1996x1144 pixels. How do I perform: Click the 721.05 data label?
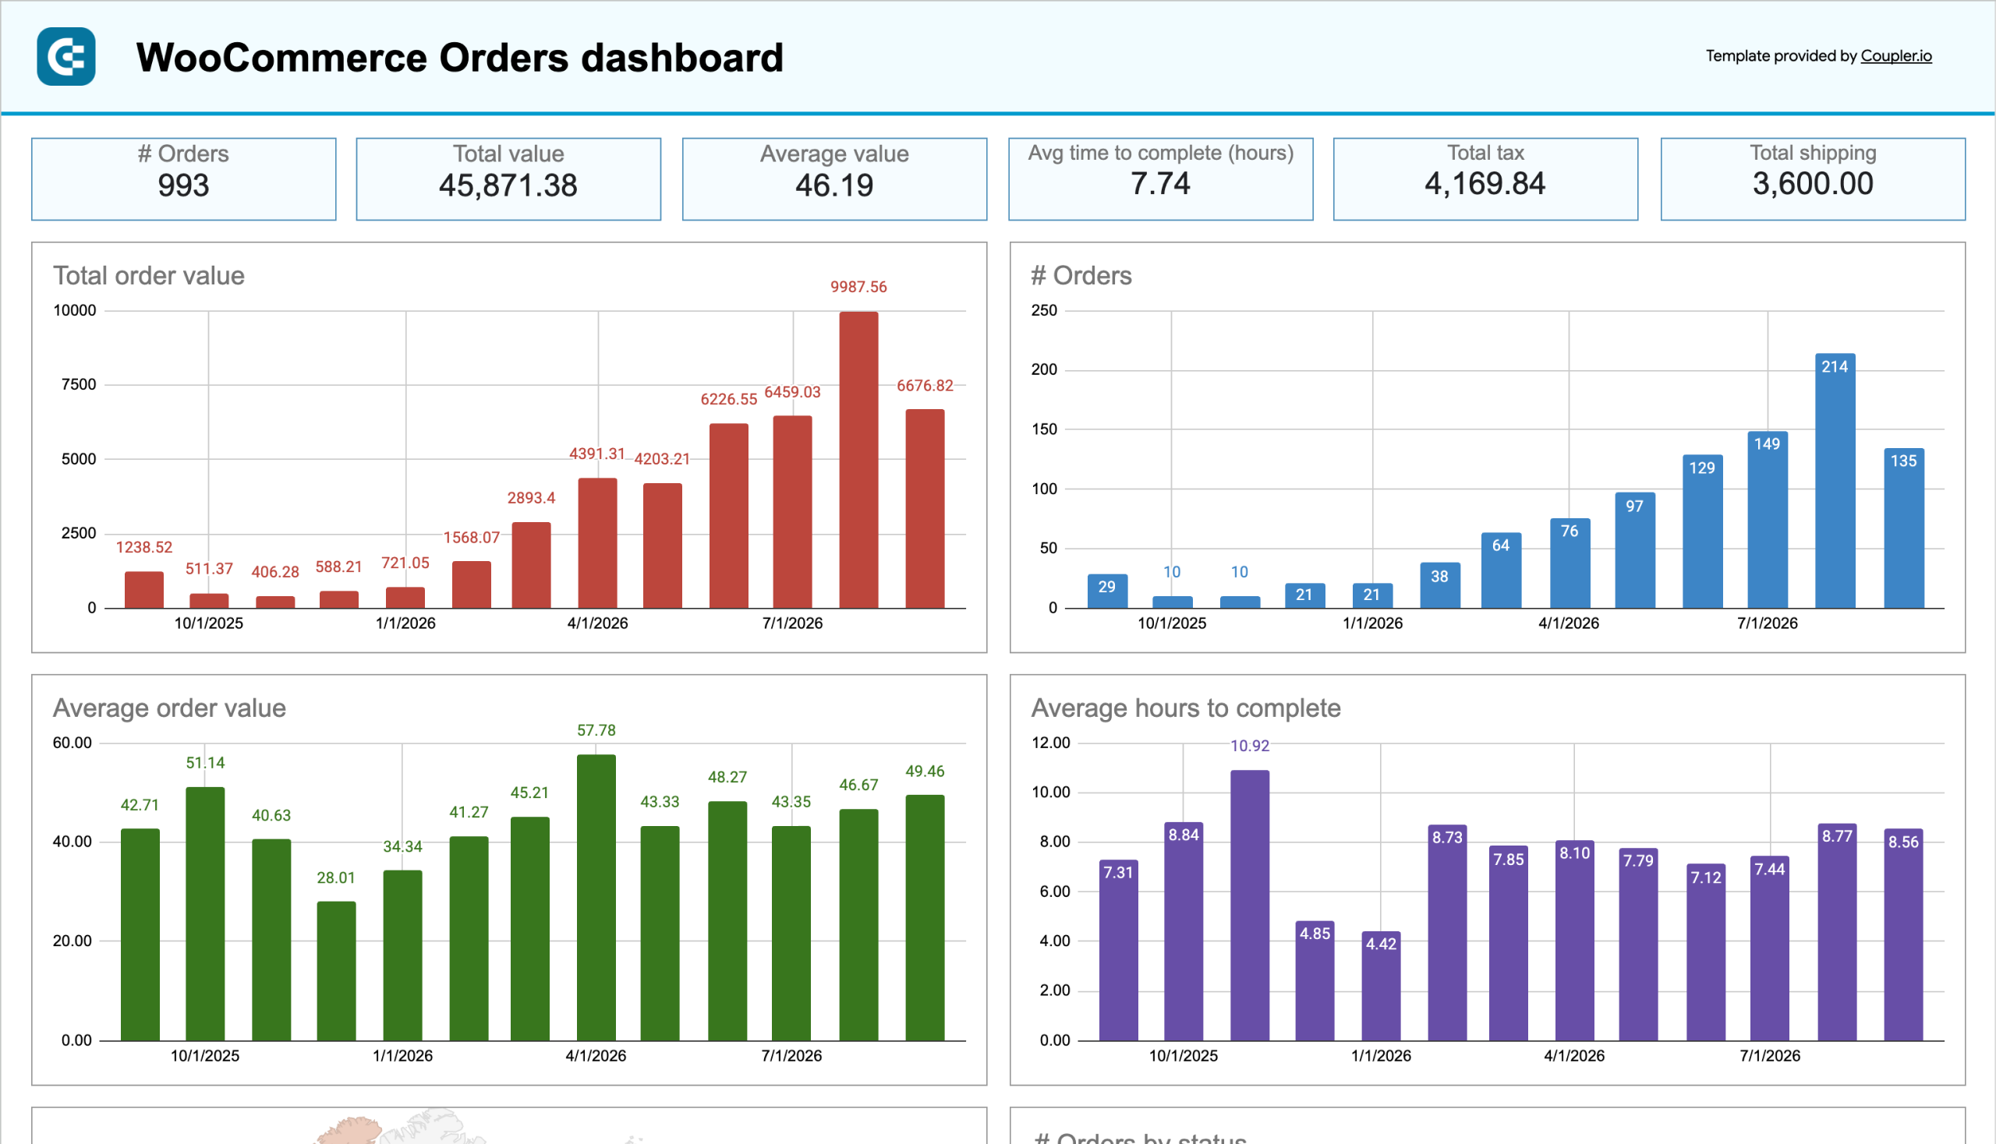[405, 563]
